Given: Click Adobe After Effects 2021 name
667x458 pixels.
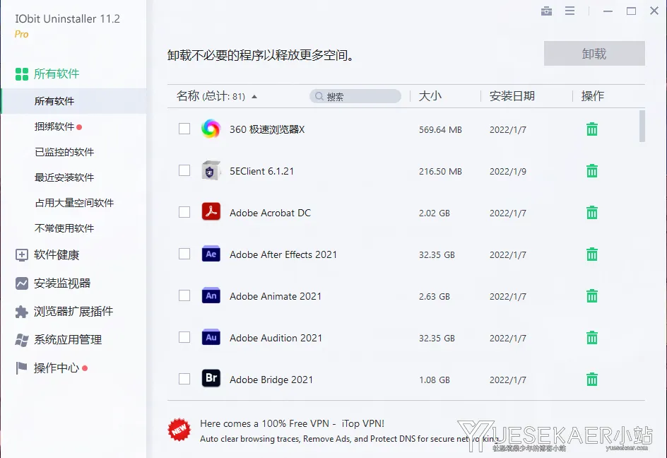Looking at the screenshot, I should pyautogui.click(x=283, y=254).
